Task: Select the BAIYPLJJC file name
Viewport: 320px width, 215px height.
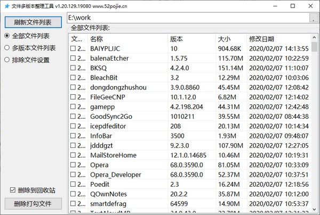Action: (x=105, y=48)
